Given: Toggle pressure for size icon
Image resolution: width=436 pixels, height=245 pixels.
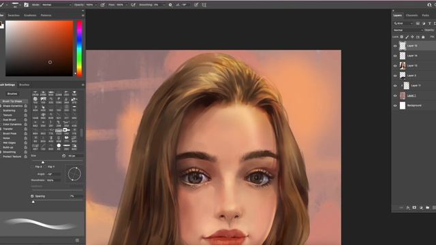Looking at the screenshot, I should tap(196, 5).
